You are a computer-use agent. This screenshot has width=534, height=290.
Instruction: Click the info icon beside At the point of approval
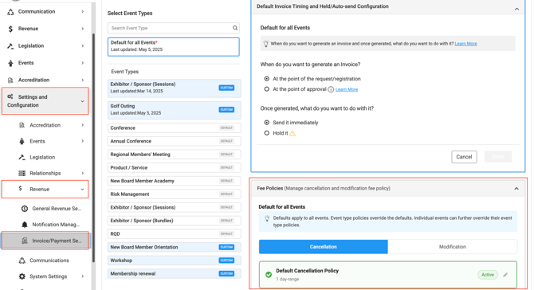(x=331, y=89)
